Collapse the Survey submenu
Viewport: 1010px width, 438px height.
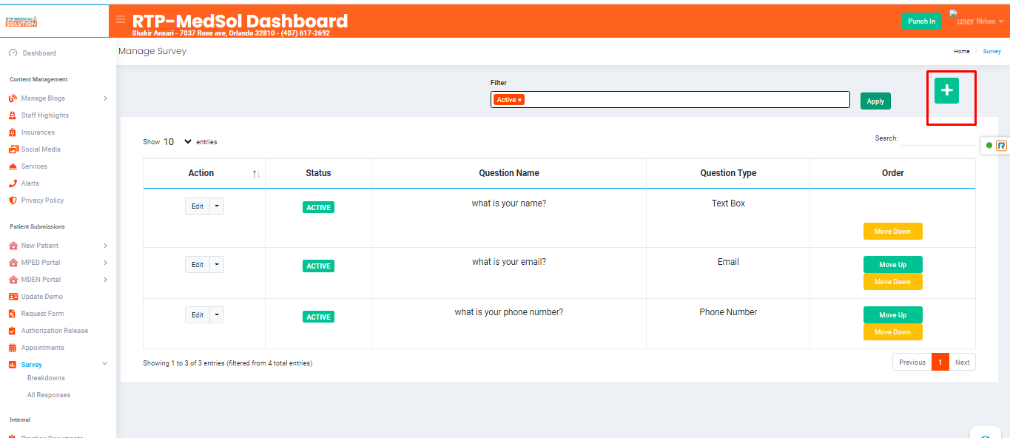point(104,364)
